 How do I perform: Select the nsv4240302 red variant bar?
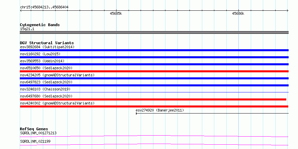(154, 106)
